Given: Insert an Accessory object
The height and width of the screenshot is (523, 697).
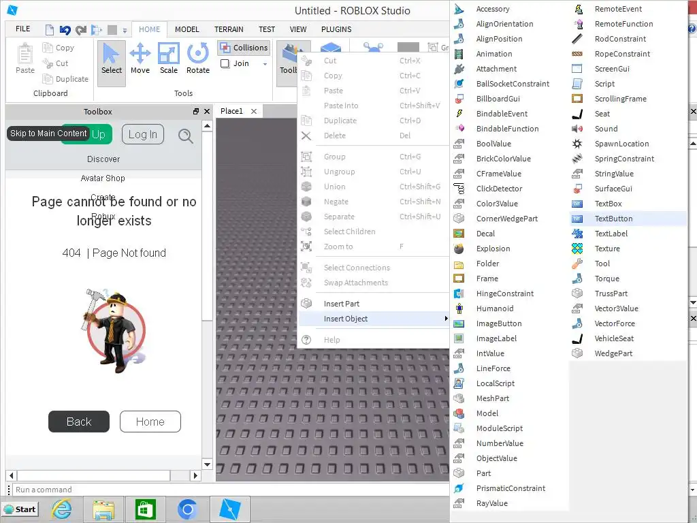Looking at the screenshot, I should [509, 9].
